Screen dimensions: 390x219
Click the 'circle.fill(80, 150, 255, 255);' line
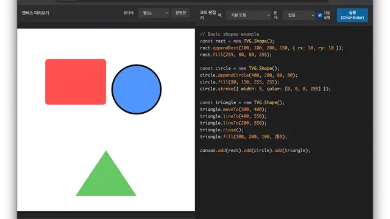239,82
